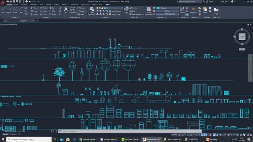Switch to the Output ribbon tab
253x142 pixels.
(x=57, y=4)
